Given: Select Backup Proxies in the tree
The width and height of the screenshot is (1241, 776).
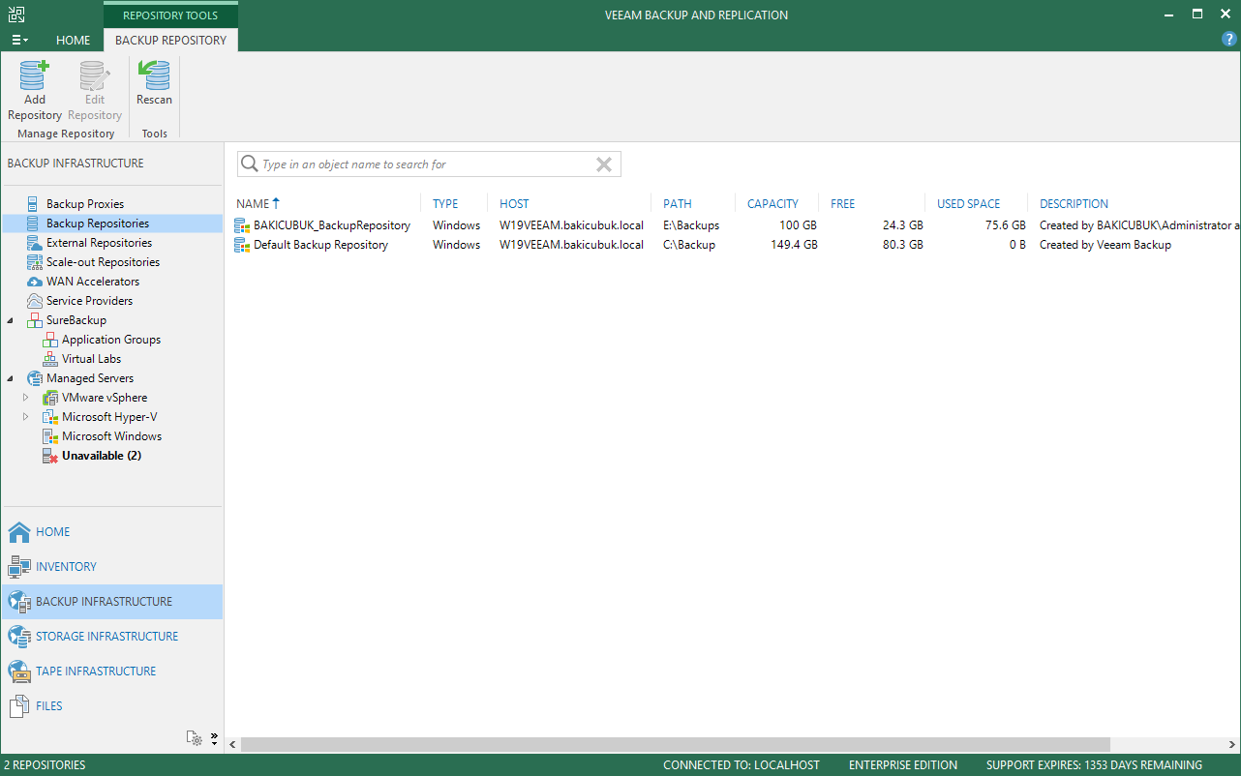Looking at the screenshot, I should click(85, 204).
